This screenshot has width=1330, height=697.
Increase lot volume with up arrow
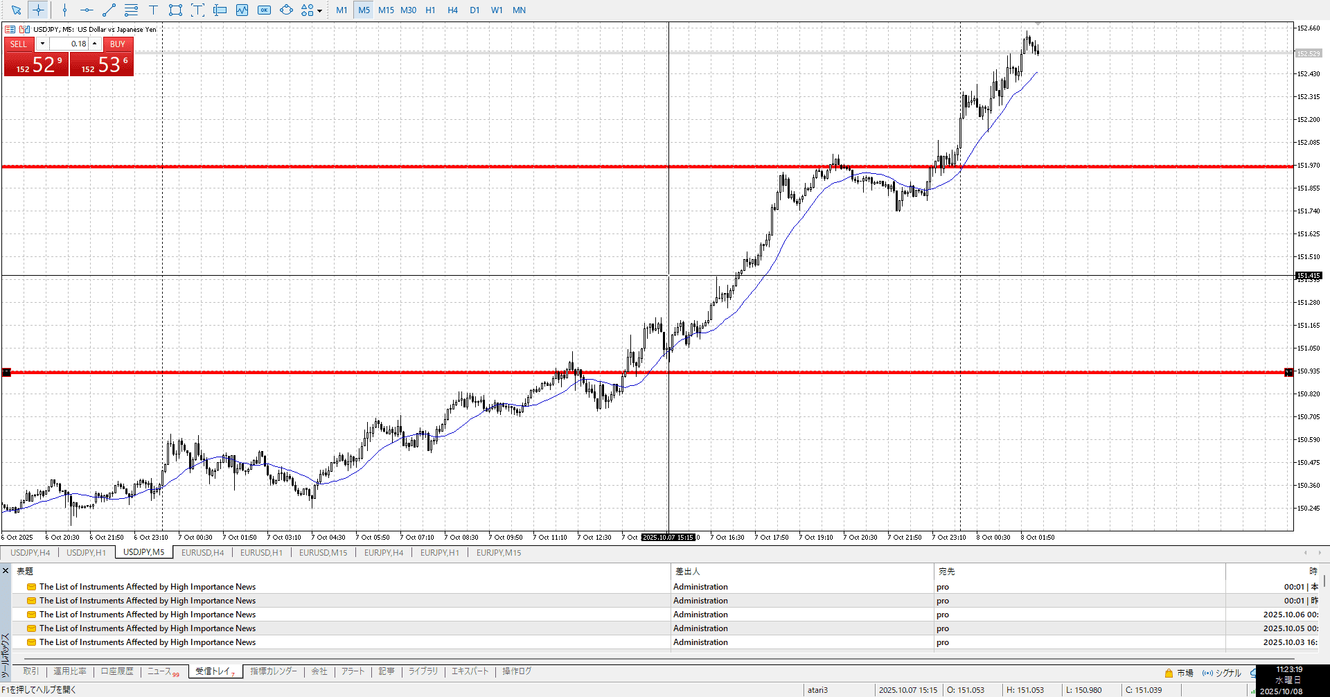[95, 44]
